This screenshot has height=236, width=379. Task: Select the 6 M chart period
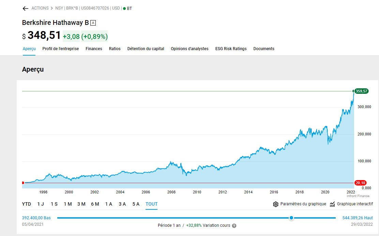click(95, 204)
